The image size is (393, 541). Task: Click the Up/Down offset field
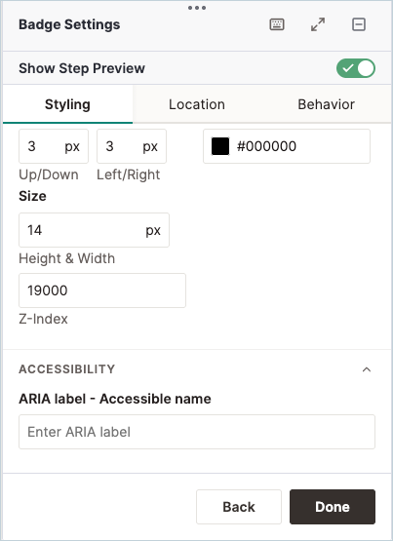click(x=54, y=146)
